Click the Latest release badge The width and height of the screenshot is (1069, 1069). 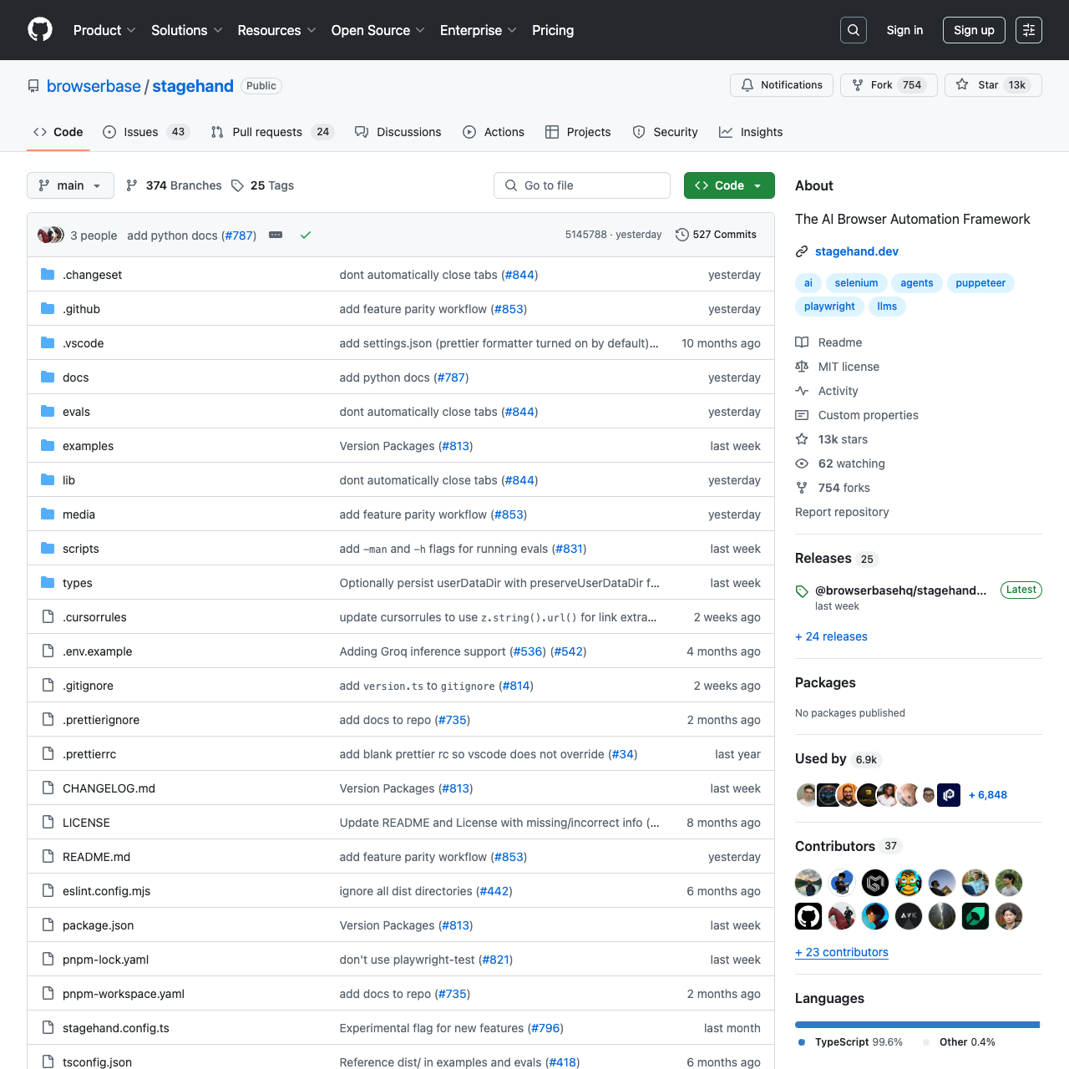(x=1021, y=590)
